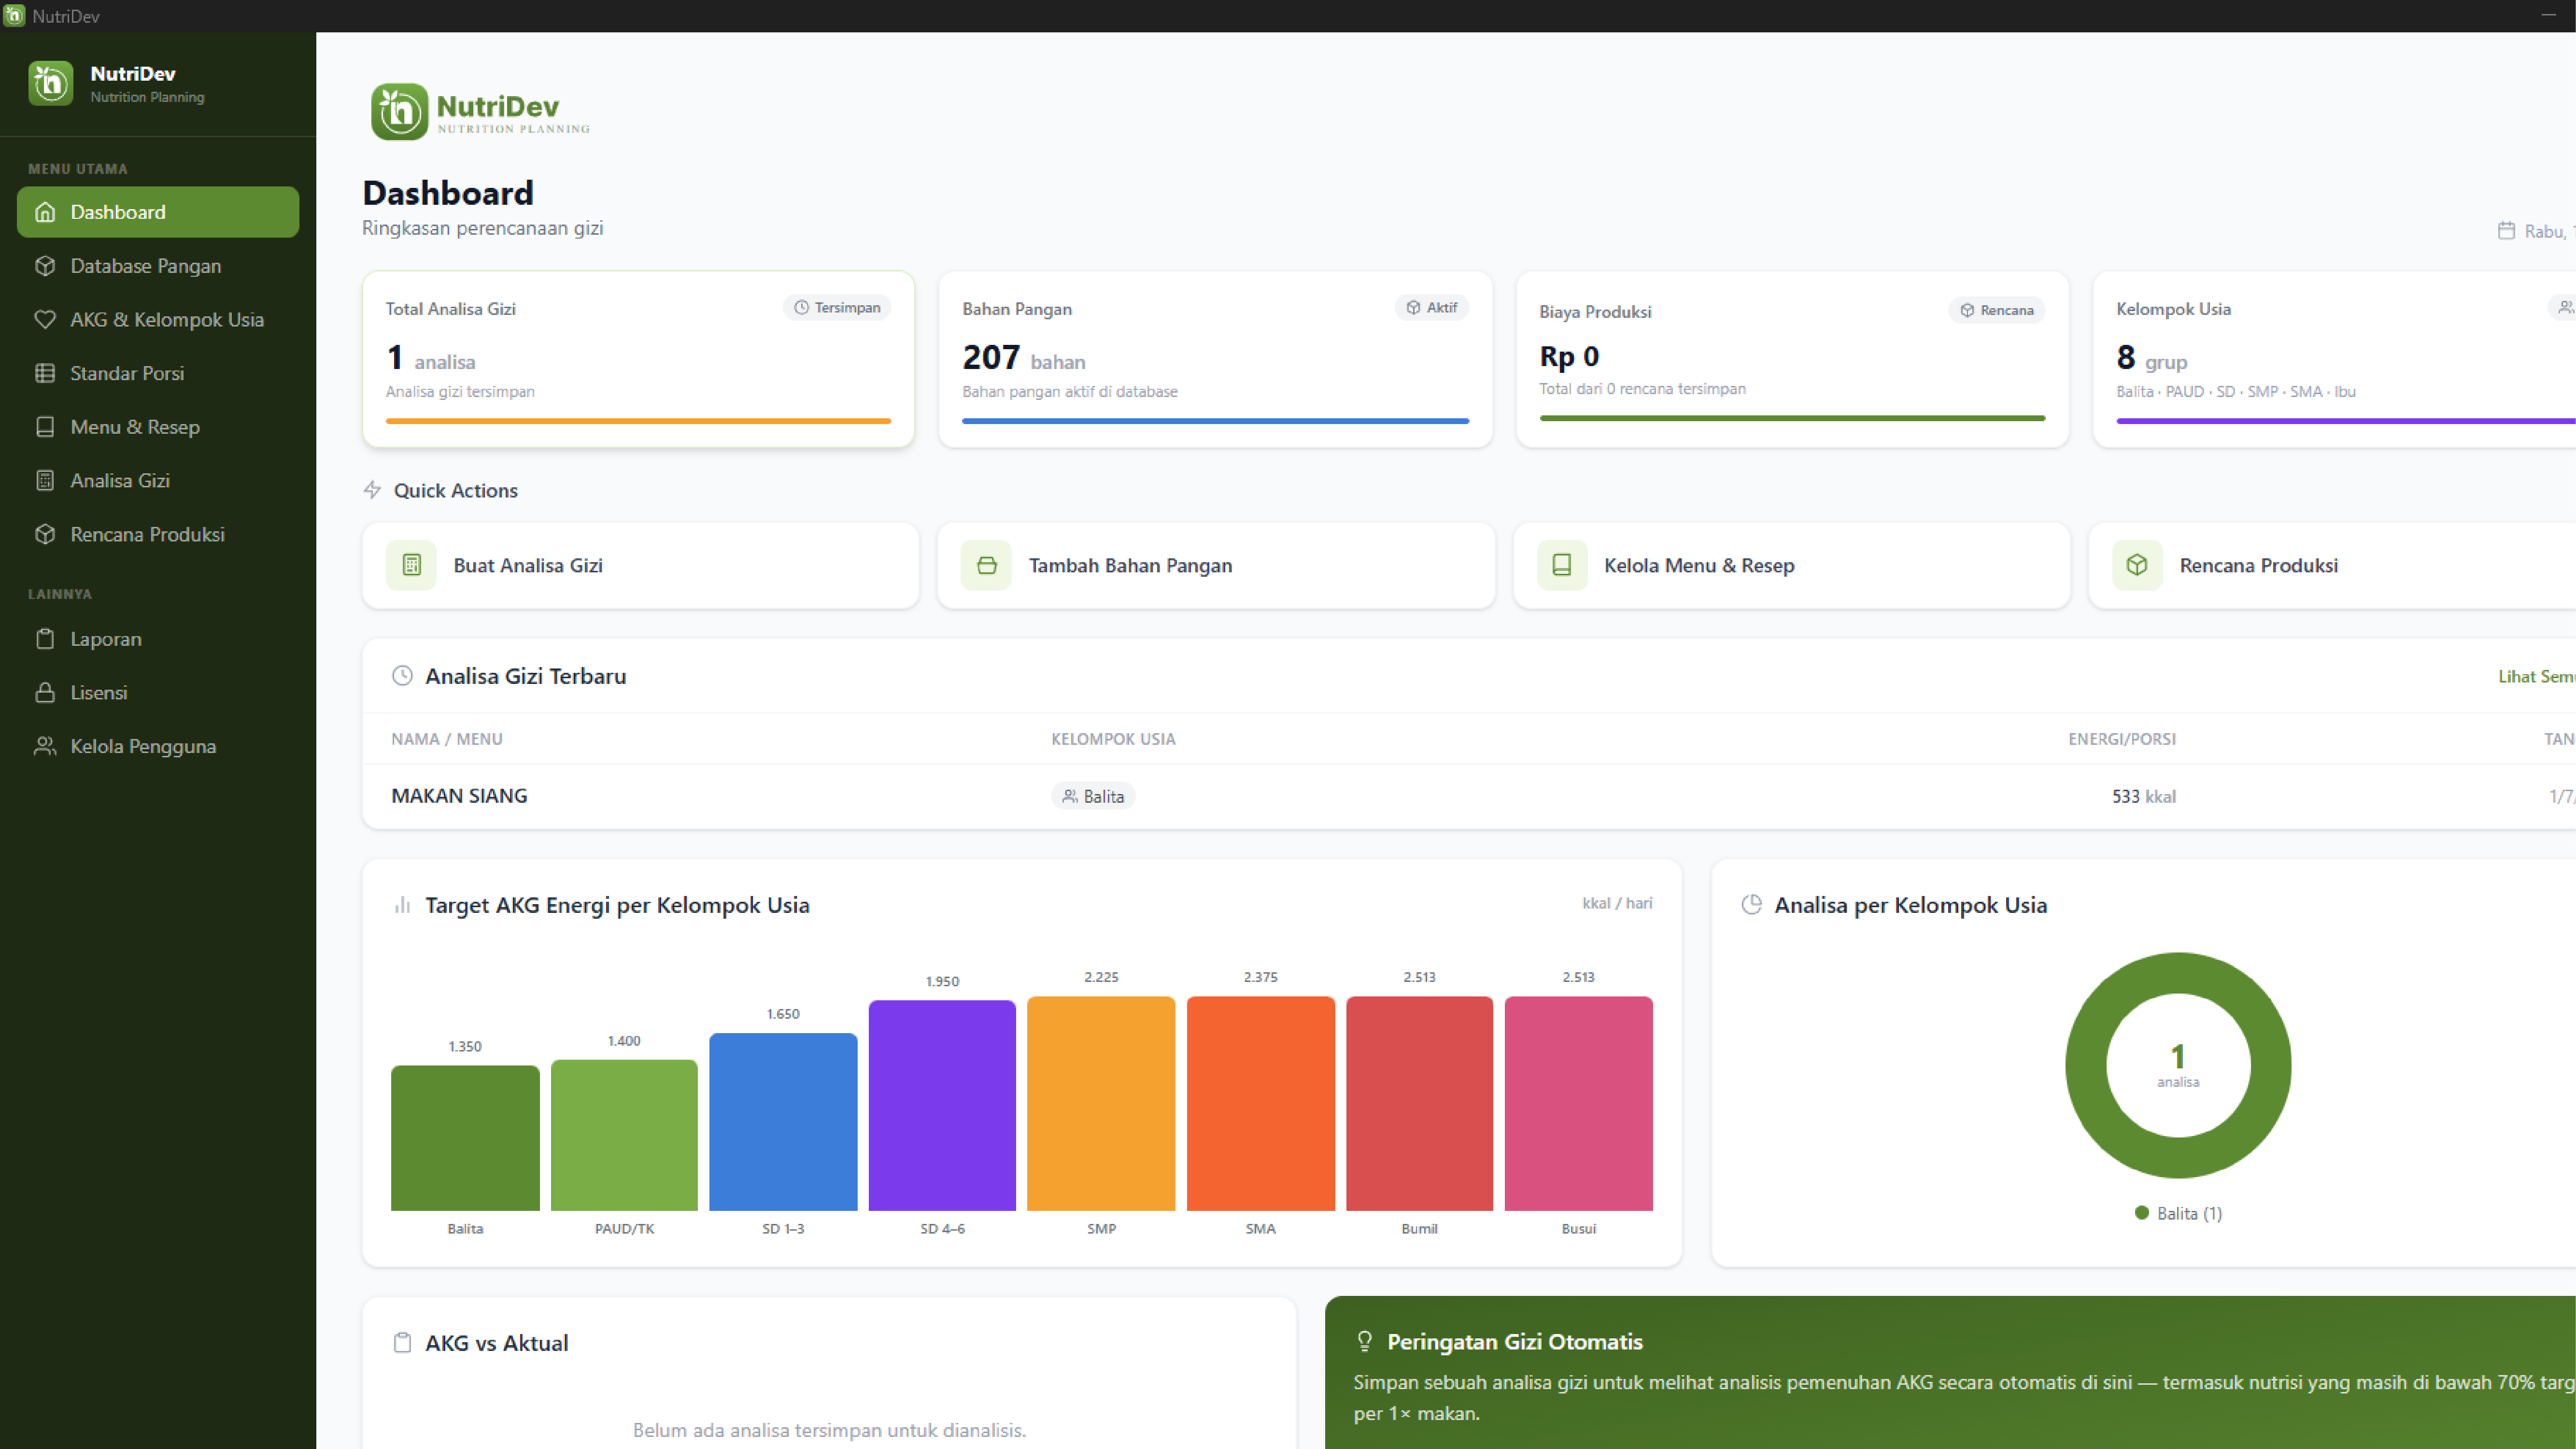Open the Total Analisa Gizi summary card

pyautogui.click(x=638, y=359)
